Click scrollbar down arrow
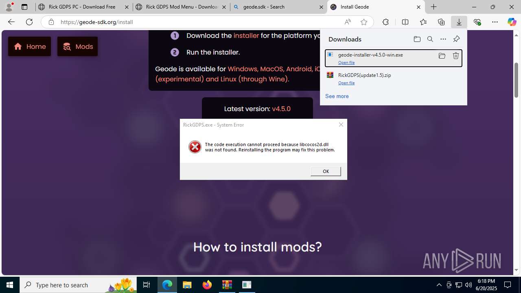This screenshot has width=521, height=293. pos(516,270)
